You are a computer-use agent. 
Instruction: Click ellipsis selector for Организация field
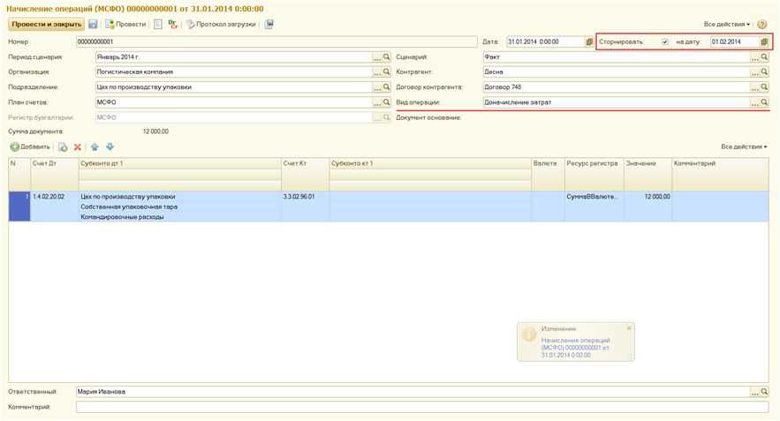pos(377,72)
